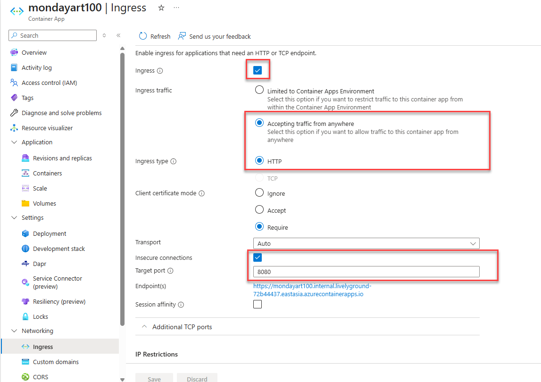Click the Diagnose and solve problems wrench icon
Screen dimensions: 541x382
14,113
